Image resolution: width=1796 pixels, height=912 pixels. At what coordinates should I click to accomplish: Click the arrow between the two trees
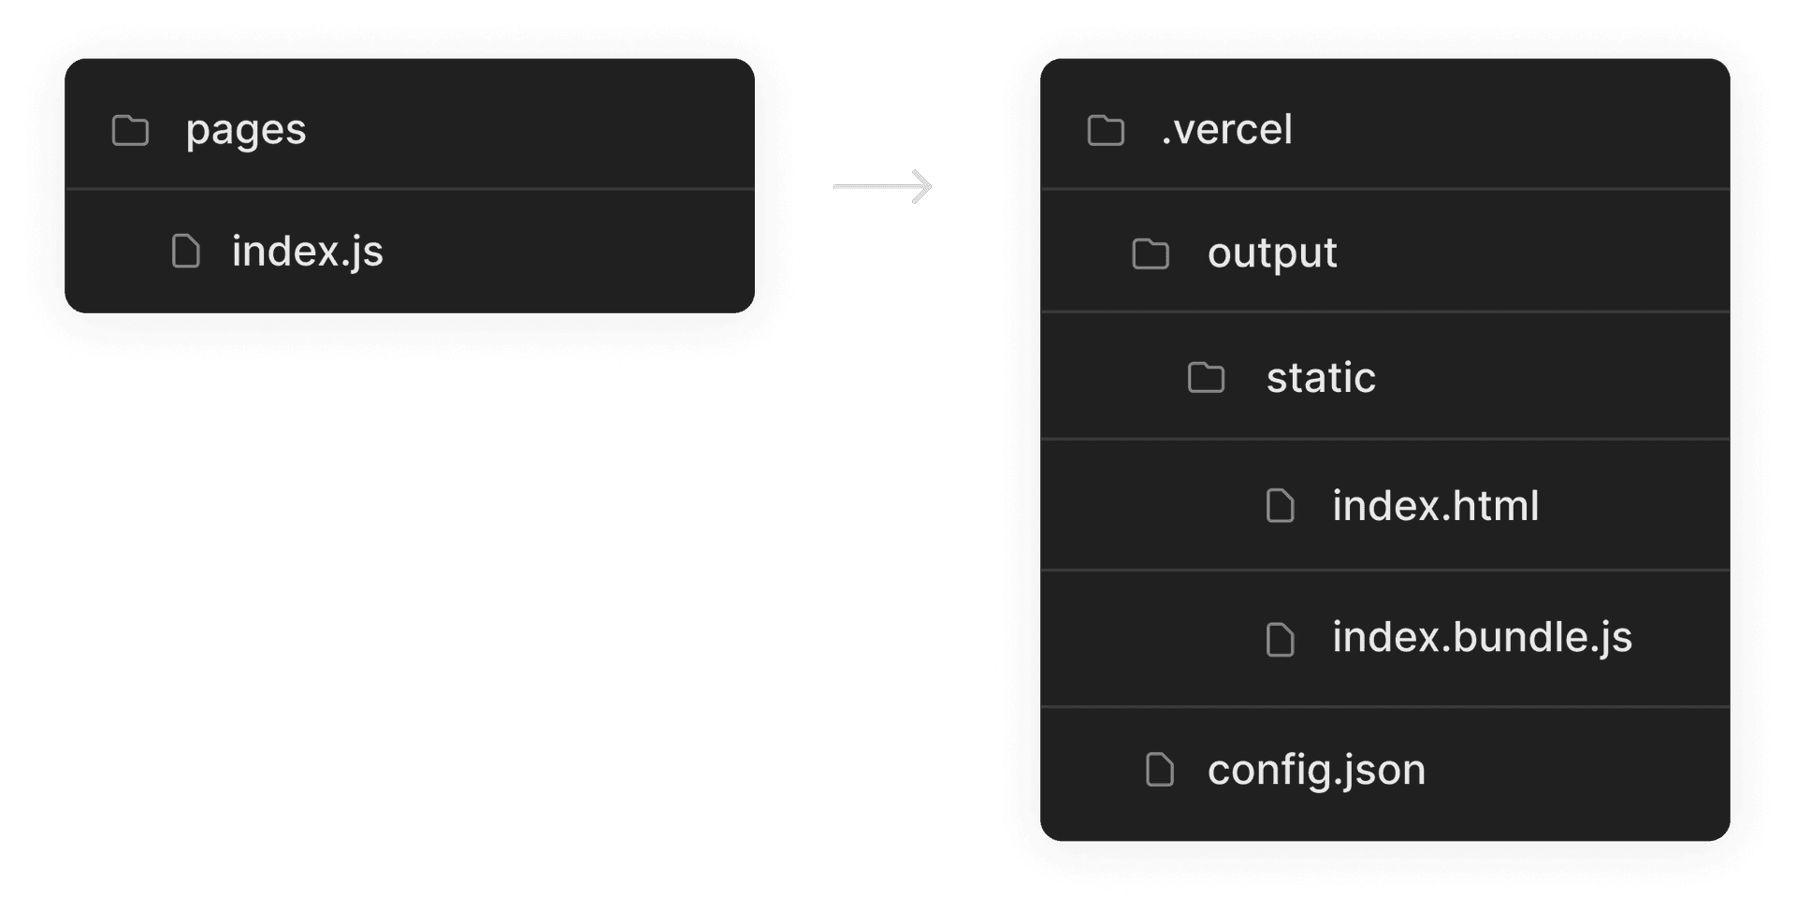883,187
